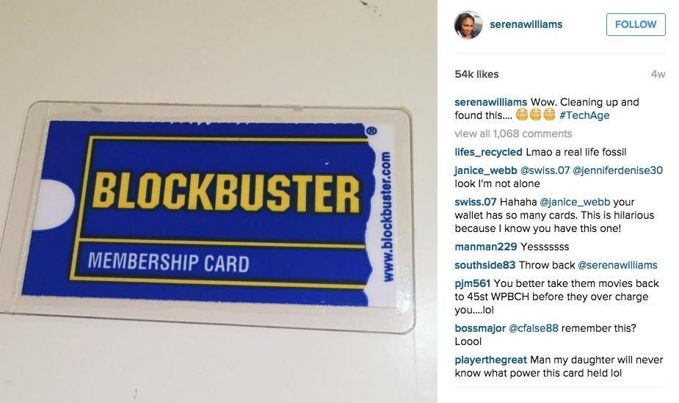
Task: Open lifes_recycled commenter profile
Action: click(x=488, y=152)
